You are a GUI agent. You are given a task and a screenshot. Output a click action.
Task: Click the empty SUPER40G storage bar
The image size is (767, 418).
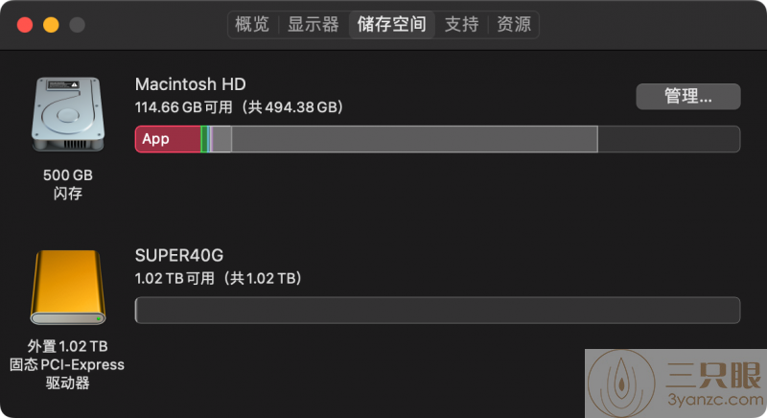[x=437, y=310]
